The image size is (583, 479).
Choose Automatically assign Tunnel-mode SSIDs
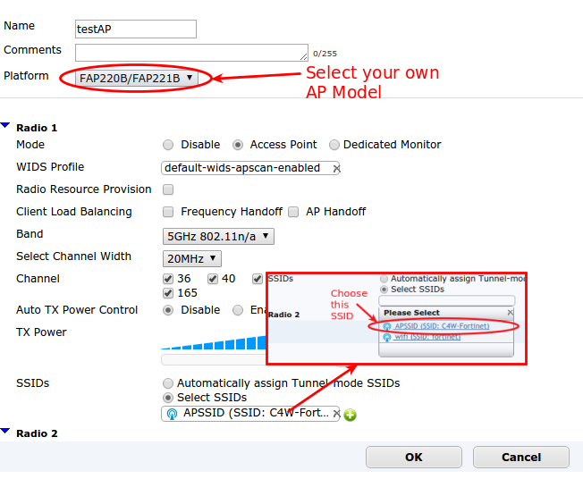coord(168,383)
